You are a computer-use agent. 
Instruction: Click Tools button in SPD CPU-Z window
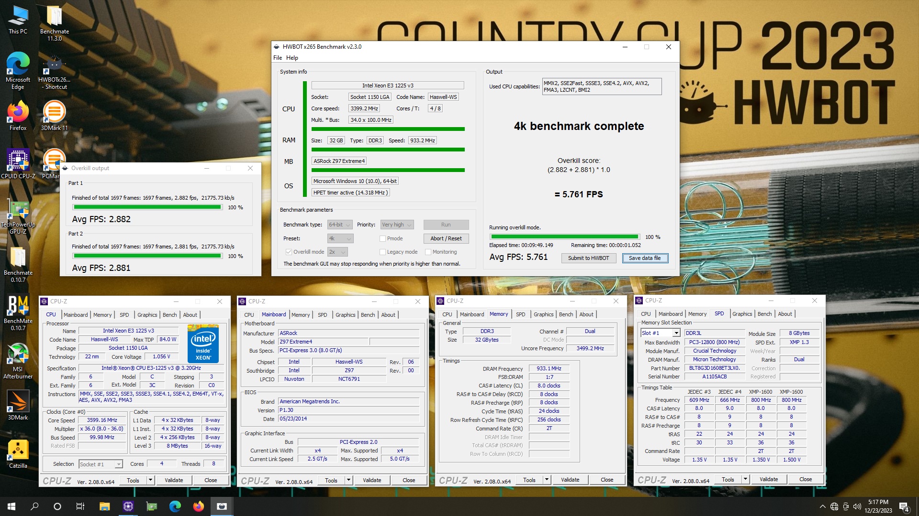pos(728,479)
